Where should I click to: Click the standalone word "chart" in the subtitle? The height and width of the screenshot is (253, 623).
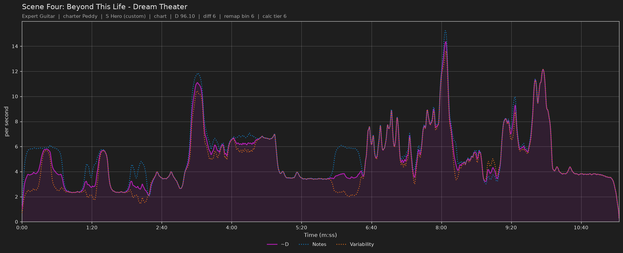pyautogui.click(x=160, y=16)
